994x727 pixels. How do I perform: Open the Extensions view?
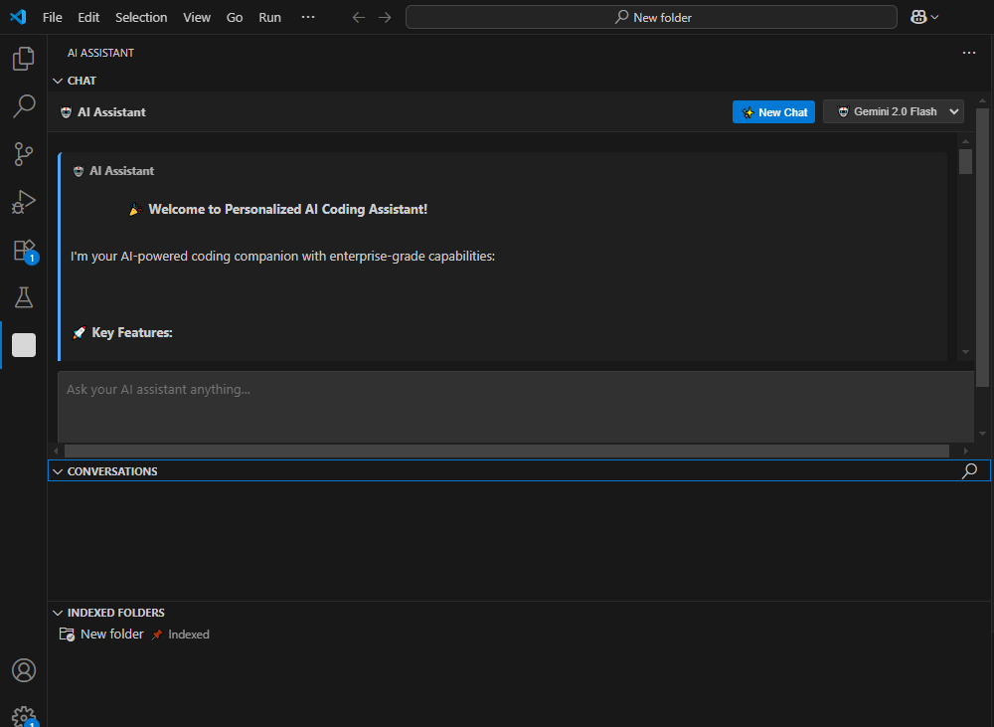pyautogui.click(x=24, y=250)
